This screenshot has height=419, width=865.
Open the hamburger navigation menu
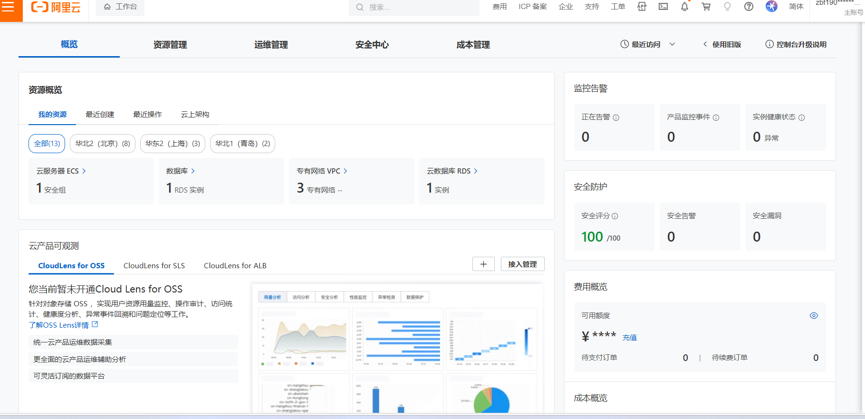pos(8,7)
